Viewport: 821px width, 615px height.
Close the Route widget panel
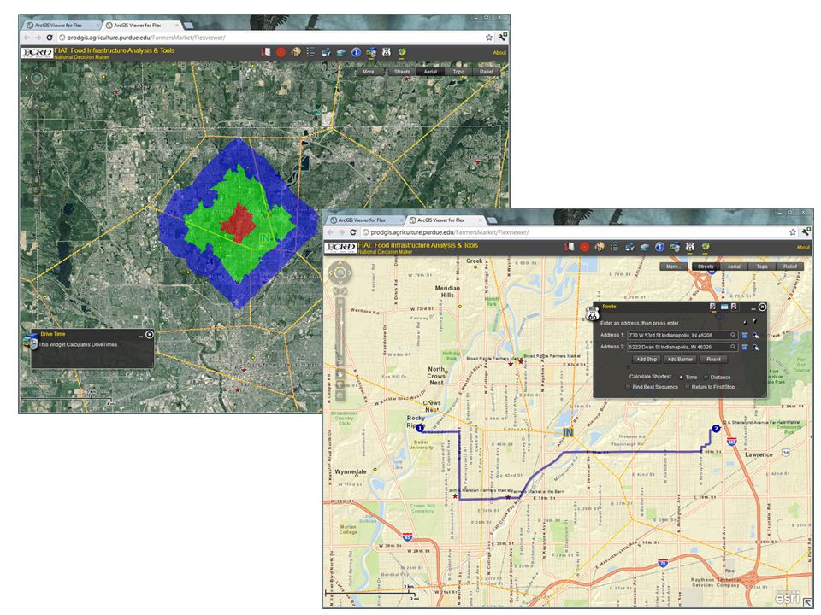tap(762, 307)
